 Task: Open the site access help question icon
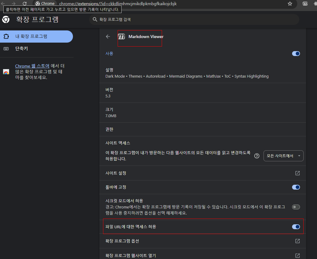(257, 156)
